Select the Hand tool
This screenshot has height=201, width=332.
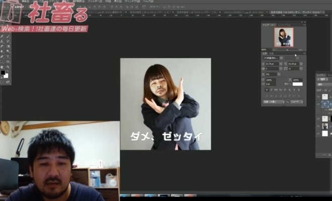point(2,67)
